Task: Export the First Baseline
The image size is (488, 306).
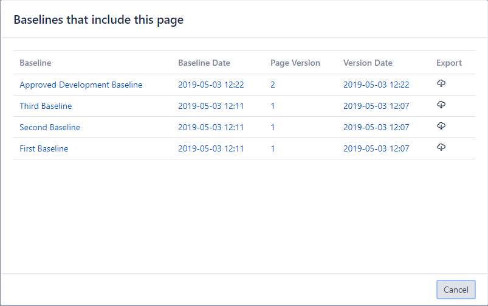Action: [x=441, y=148]
